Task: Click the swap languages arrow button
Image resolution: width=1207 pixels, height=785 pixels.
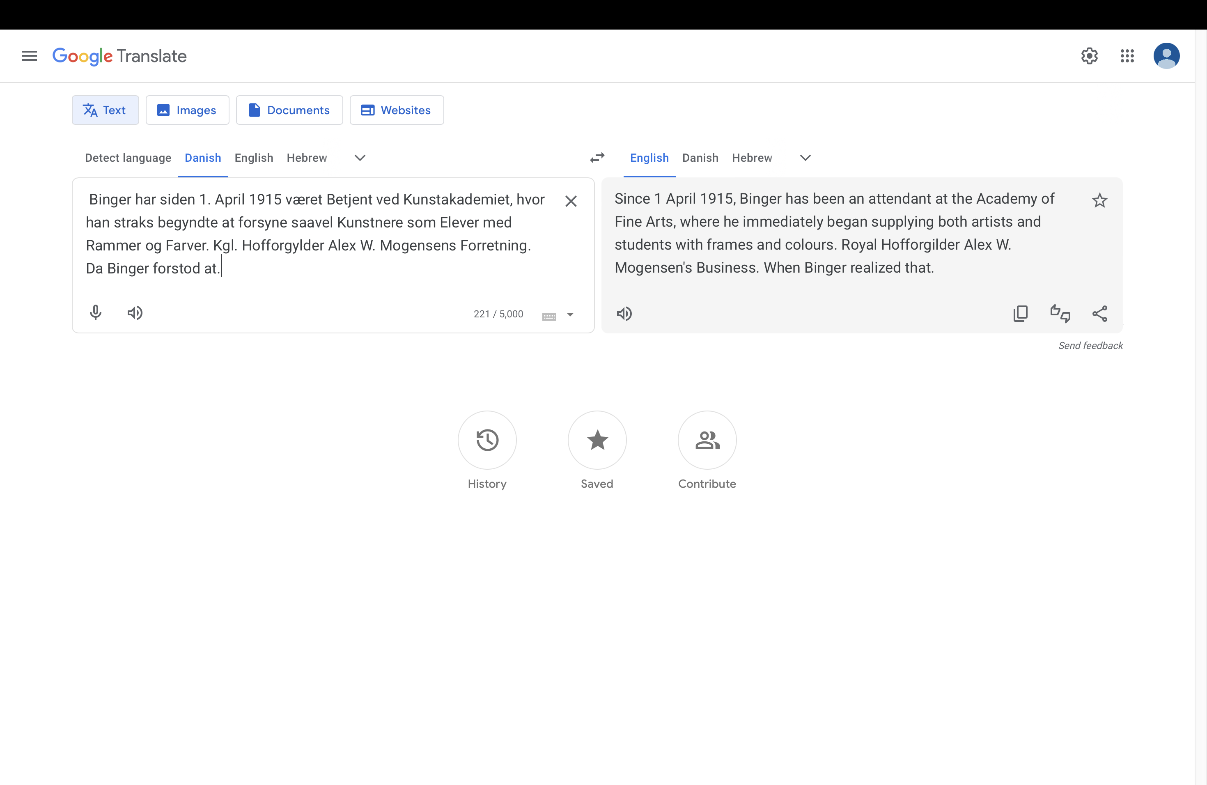Action: click(597, 158)
